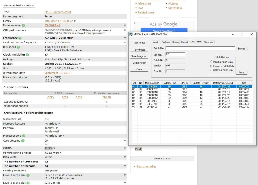Switch to the Insert tab in MMTool
Viewport: 258px width, 185px height.
pos(155,42)
